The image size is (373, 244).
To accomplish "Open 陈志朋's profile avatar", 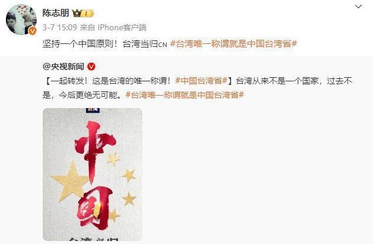I will pyautogui.click(x=21, y=20).
